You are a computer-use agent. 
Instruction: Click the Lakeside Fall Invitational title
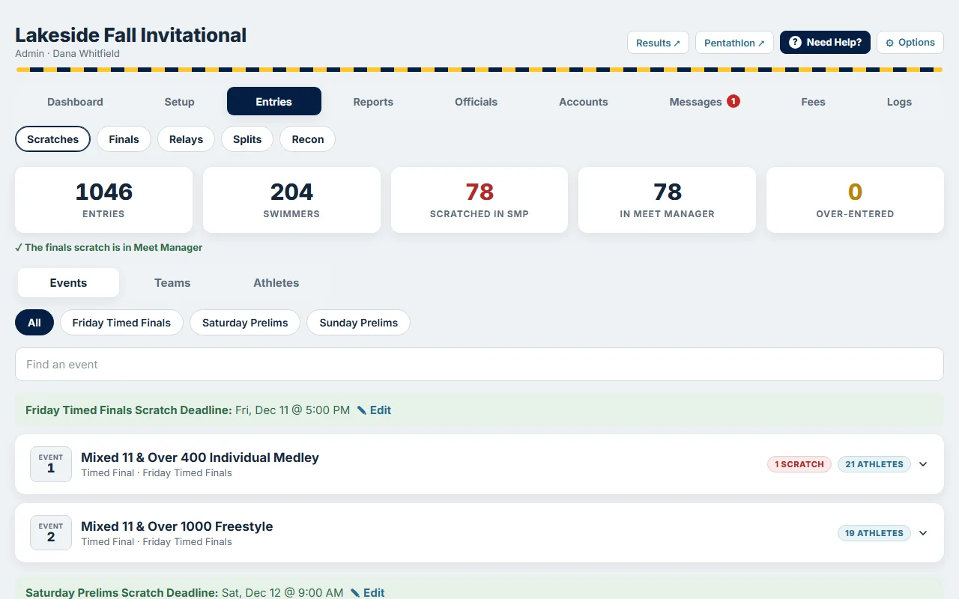[130, 35]
